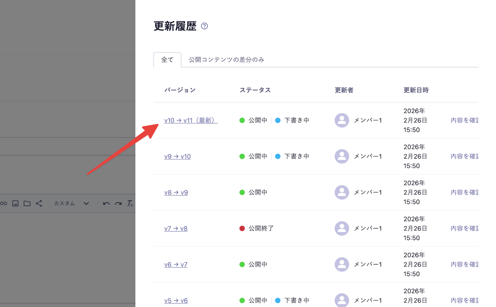Click the clear formatting icon in editor toolbar
The width and height of the screenshot is (496, 307).
tap(130, 203)
